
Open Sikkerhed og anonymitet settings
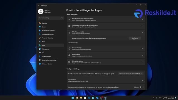click(51, 60)
